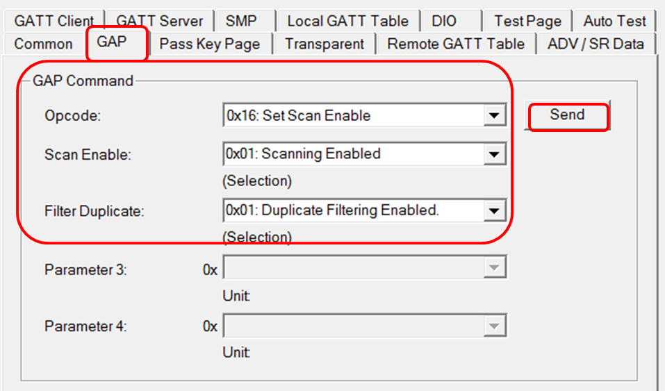Switch to the DIO tab
The image size is (665, 391).
pyautogui.click(x=444, y=21)
